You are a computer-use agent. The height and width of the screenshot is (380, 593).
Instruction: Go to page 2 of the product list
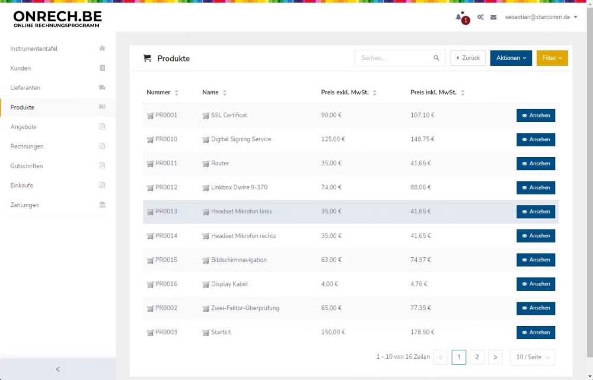point(477,357)
